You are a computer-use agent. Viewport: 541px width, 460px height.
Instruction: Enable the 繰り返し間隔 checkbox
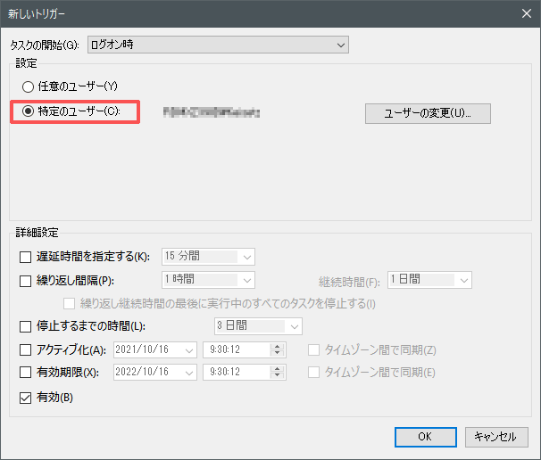click(x=25, y=281)
